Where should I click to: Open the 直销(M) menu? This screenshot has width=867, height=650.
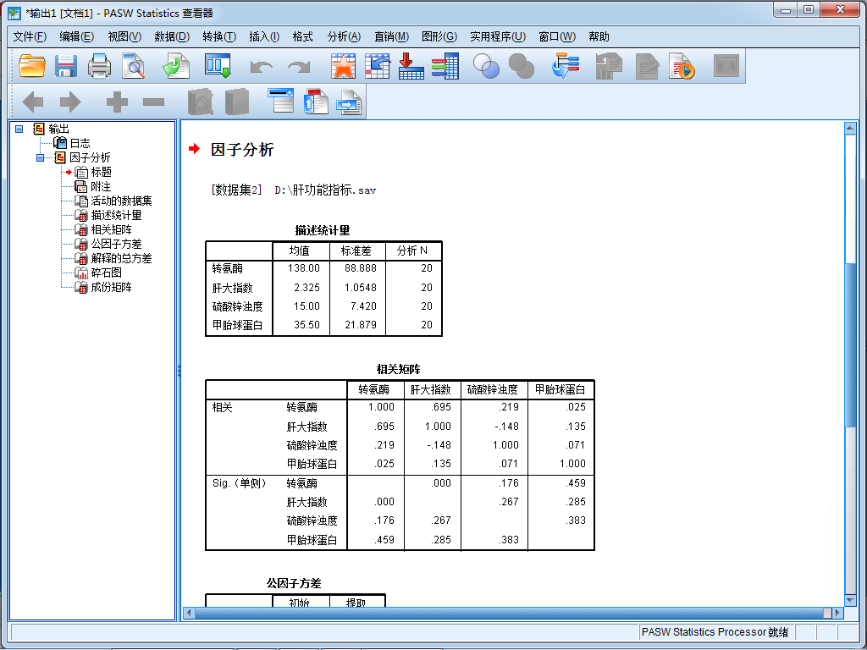[391, 36]
